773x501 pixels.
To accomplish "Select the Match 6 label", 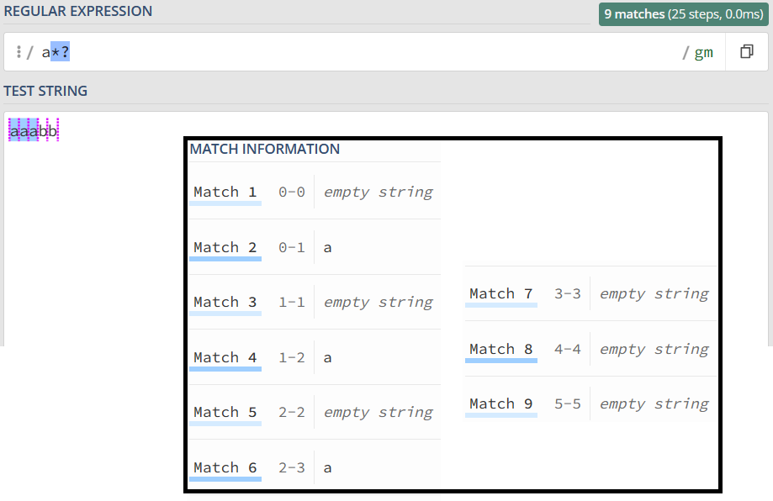I will point(225,467).
